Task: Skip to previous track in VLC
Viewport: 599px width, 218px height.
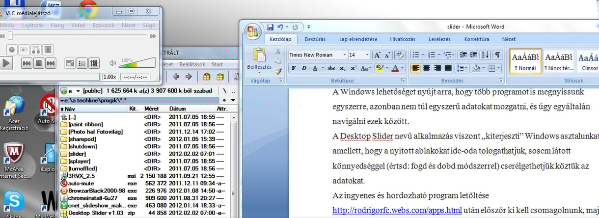Action: (27, 63)
